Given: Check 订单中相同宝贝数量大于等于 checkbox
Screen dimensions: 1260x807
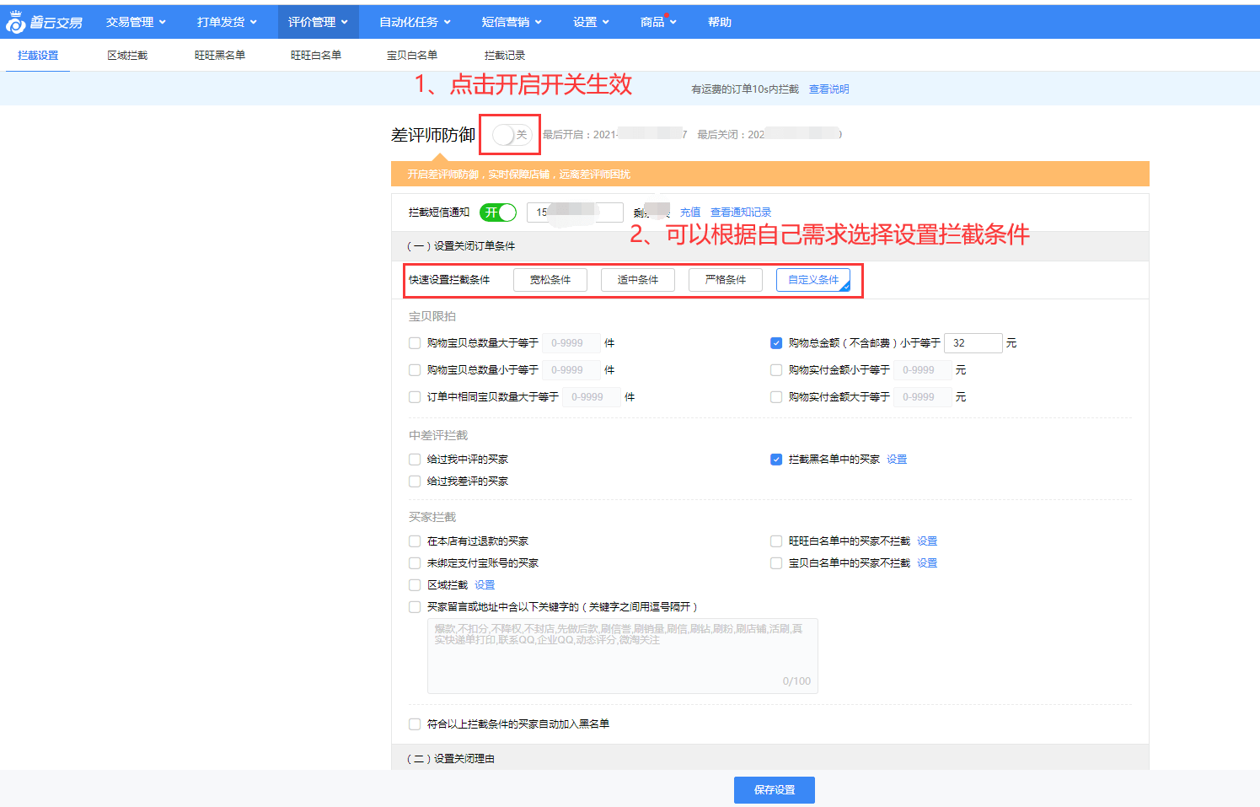Looking at the screenshot, I should click(x=415, y=397).
